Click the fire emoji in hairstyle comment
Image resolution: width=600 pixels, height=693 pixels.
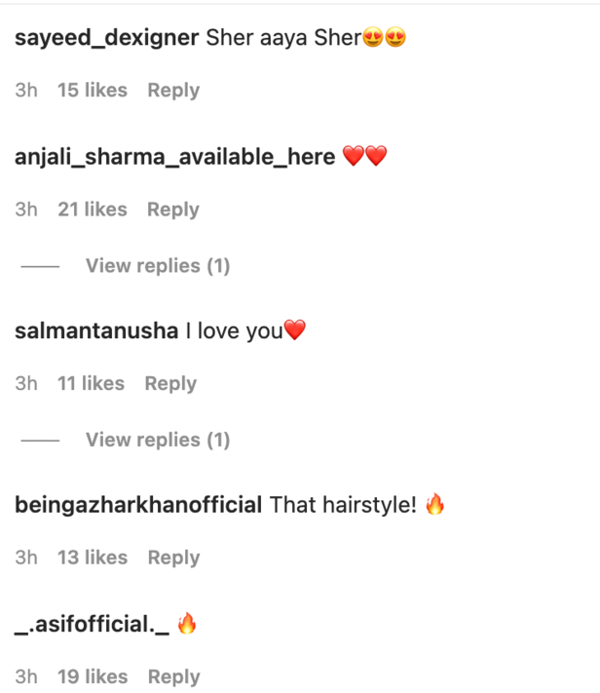(434, 504)
